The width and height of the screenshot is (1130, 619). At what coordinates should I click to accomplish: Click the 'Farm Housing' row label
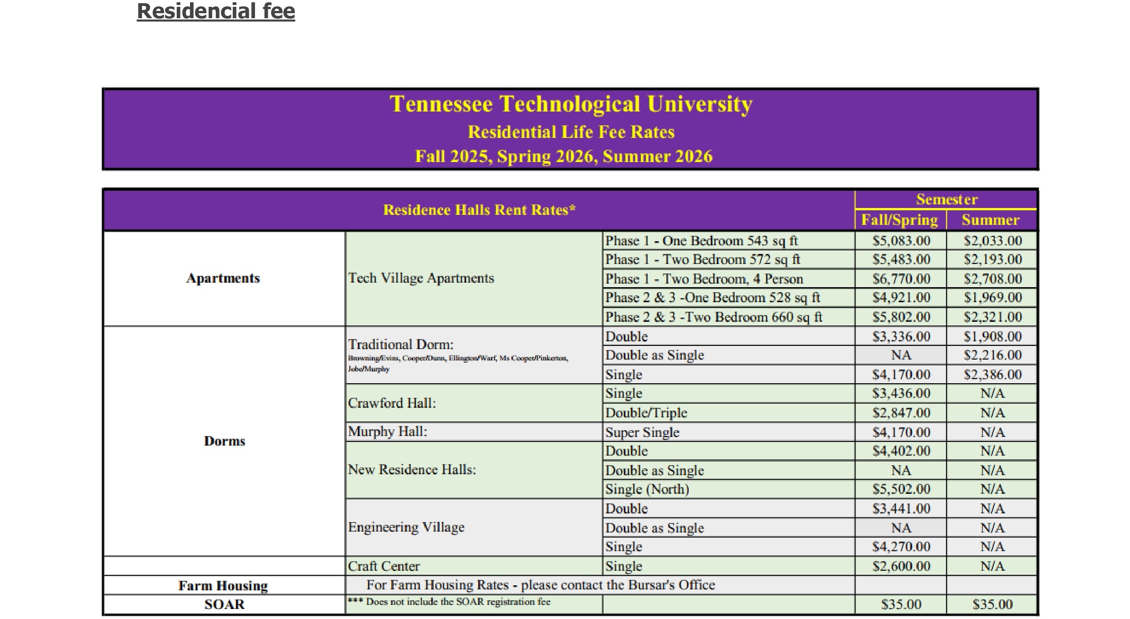coord(223,586)
